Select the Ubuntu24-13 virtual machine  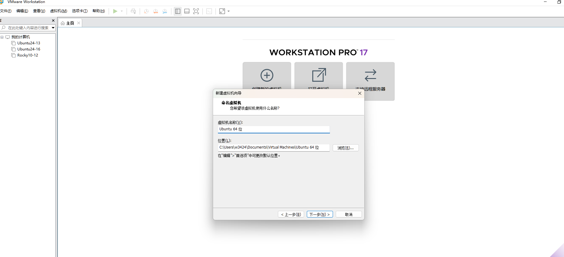pos(29,43)
